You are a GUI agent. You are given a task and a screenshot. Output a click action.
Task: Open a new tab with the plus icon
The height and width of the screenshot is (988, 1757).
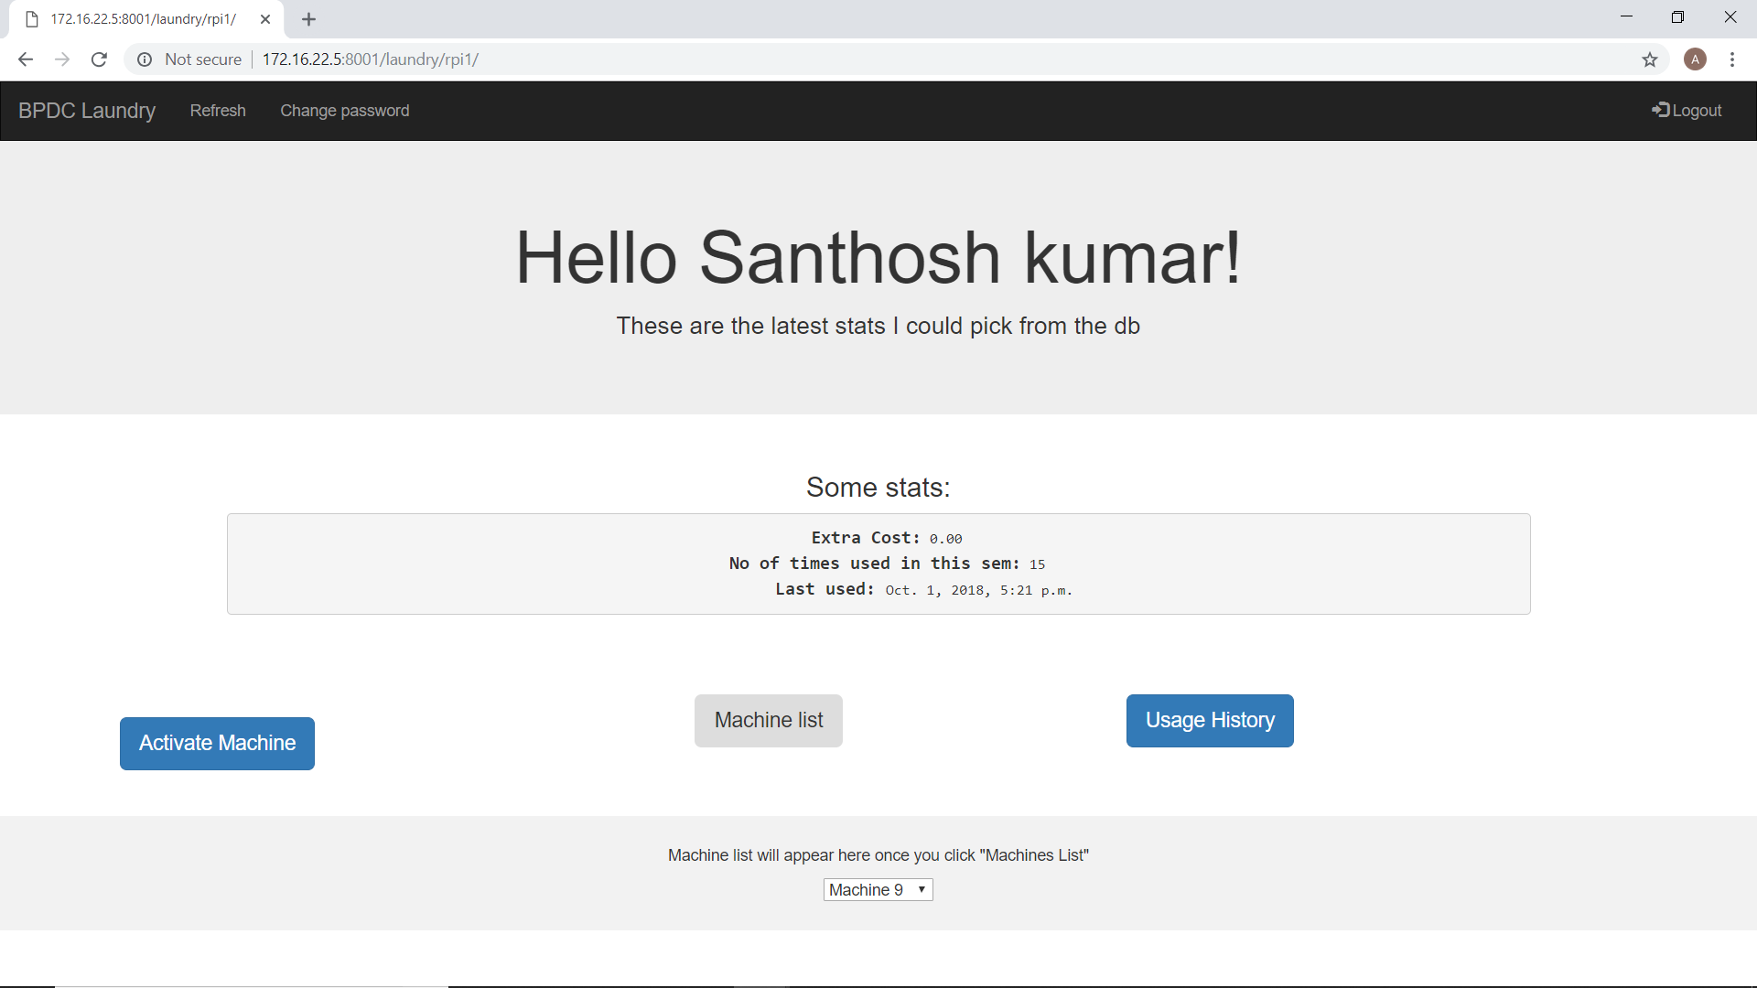308,19
